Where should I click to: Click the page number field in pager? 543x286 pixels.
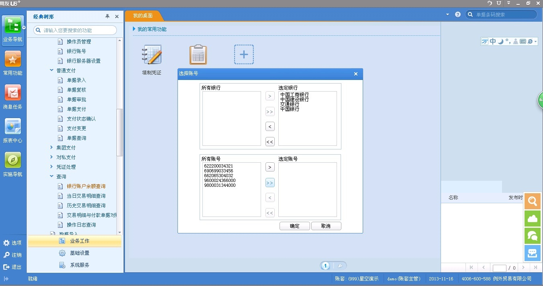tap(500, 268)
